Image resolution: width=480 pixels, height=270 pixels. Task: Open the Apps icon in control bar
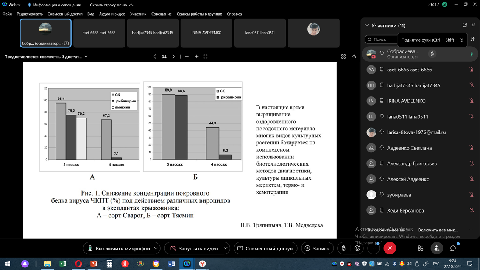pyautogui.click(x=421, y=248)
